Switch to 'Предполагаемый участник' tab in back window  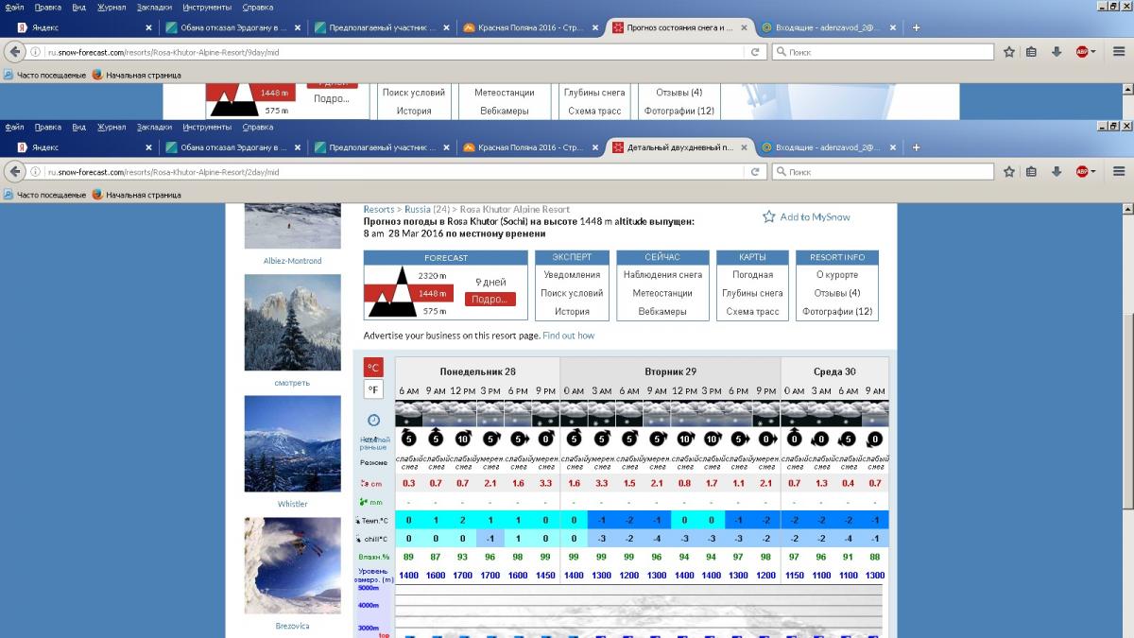381,27
